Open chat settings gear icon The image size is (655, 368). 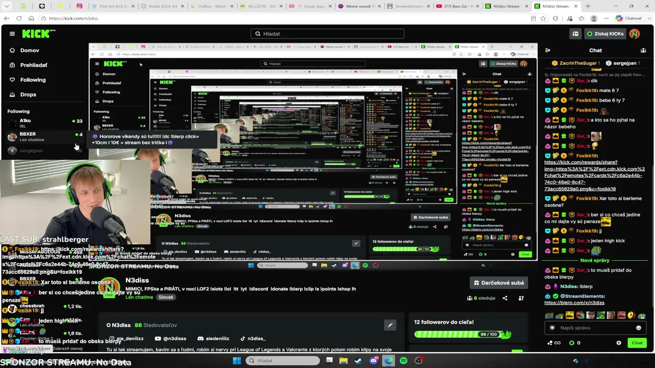tap(619, 343)
